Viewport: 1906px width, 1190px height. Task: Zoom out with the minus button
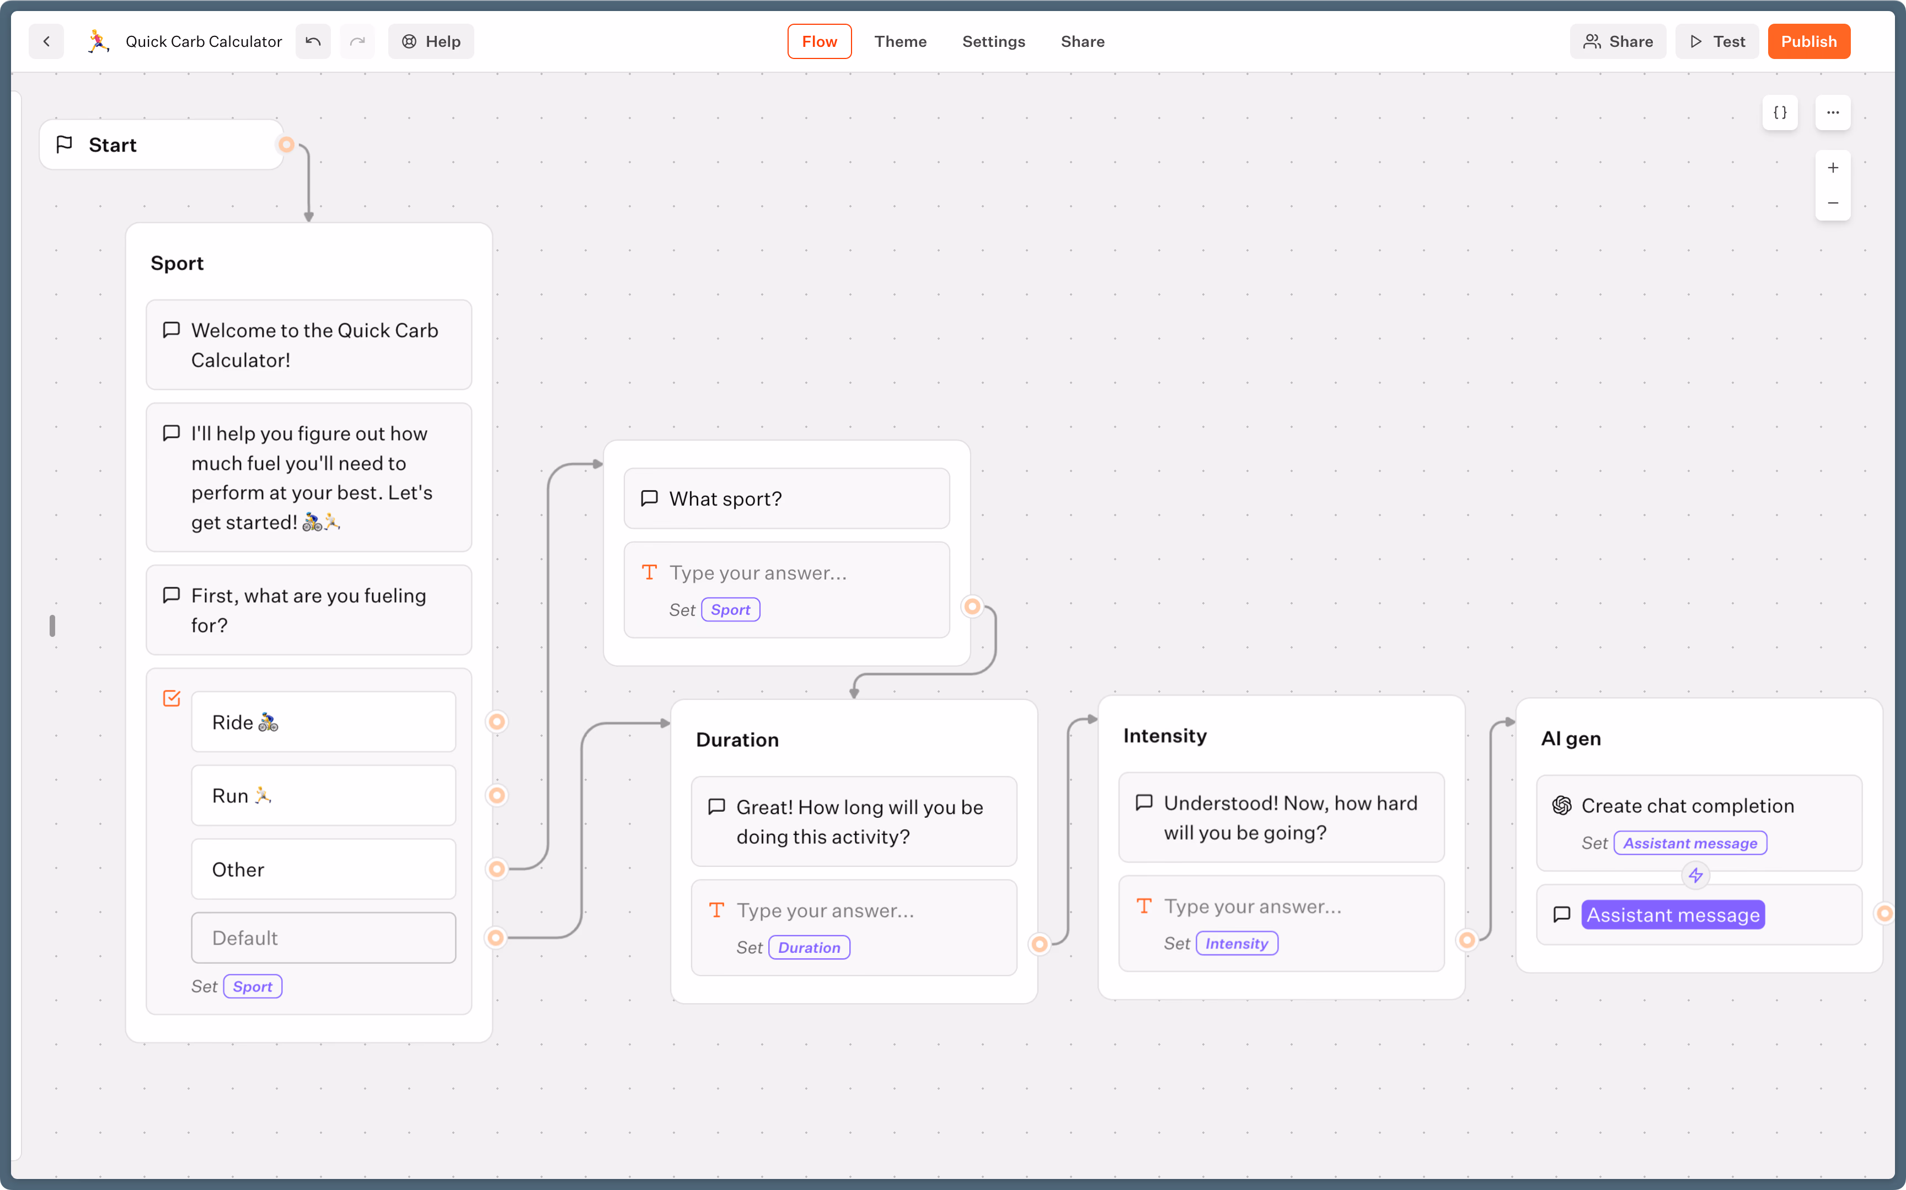tap(1832, 203)
